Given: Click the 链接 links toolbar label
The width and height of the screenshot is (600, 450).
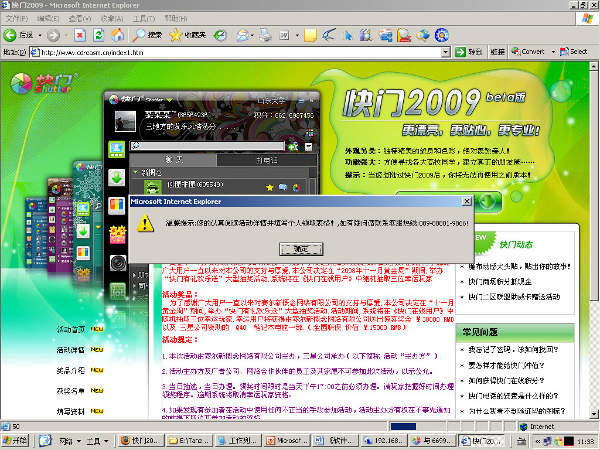Looking at the screenshot, I should 497,52.
